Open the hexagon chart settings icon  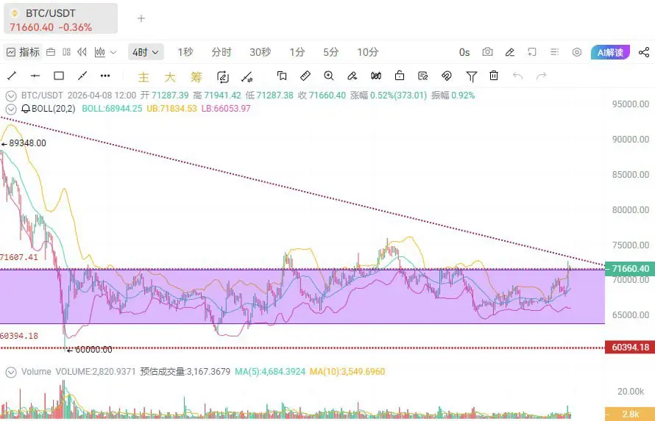tap(577, 52)
